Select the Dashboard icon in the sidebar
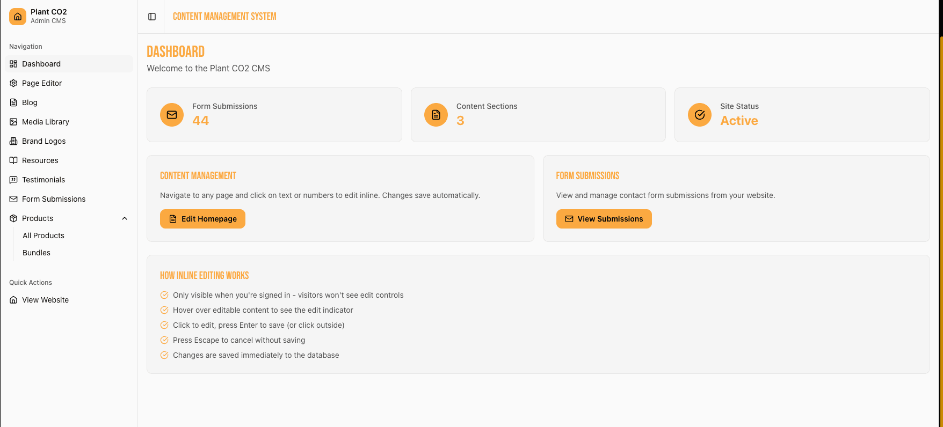The width and height of the screenshot is (943, 427). 13,64
